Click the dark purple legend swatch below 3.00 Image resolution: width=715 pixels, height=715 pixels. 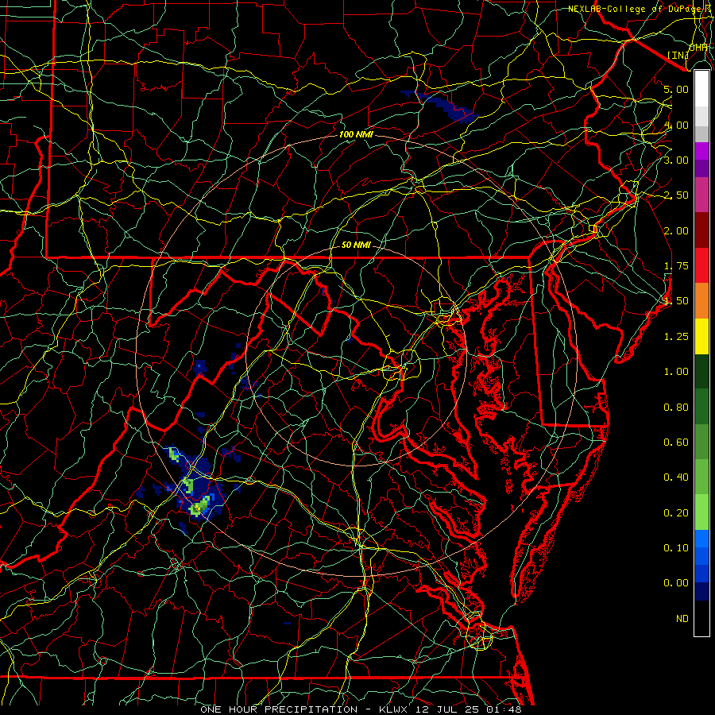tap(701, 168)
